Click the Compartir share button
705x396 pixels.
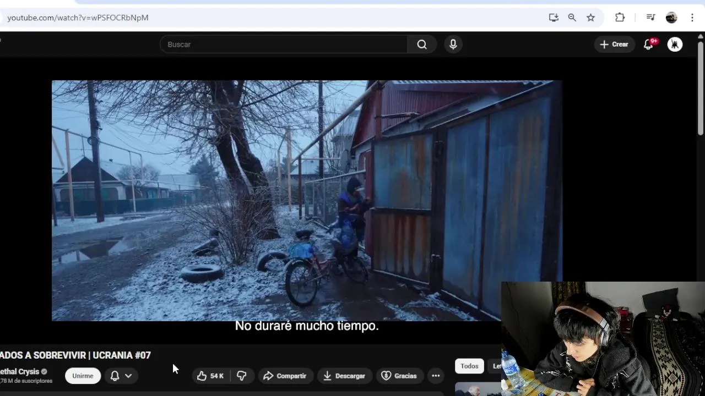285,376
